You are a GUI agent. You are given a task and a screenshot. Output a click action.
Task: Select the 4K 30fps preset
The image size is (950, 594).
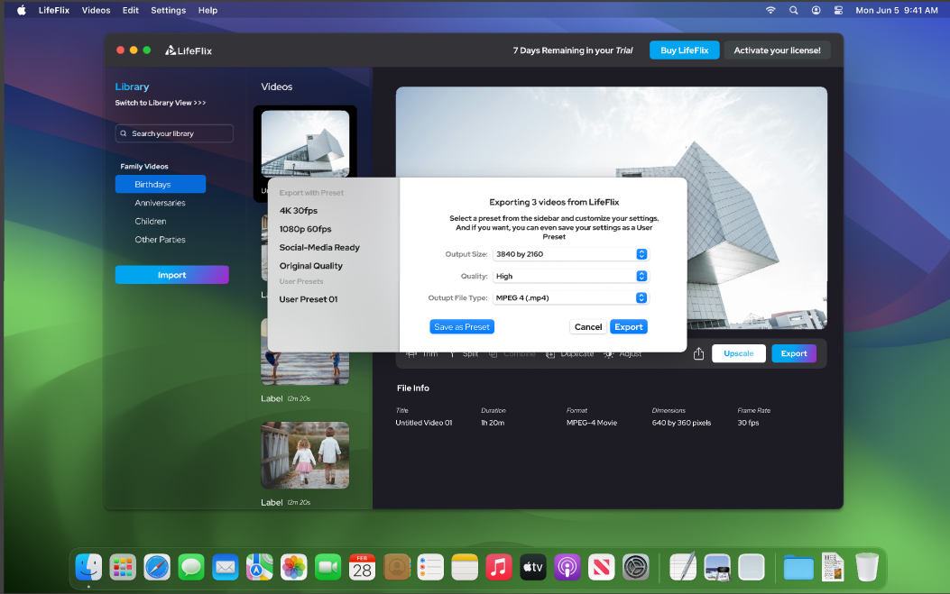point(299,211)
